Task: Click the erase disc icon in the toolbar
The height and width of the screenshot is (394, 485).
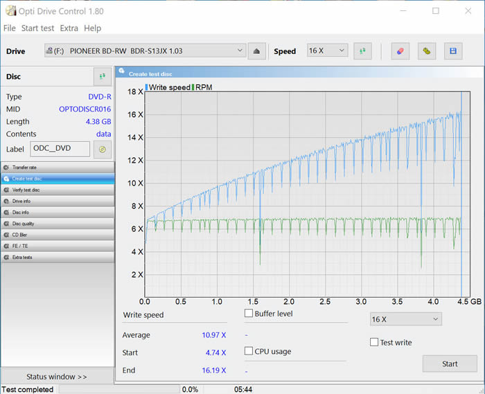Action: pos(400,51)
